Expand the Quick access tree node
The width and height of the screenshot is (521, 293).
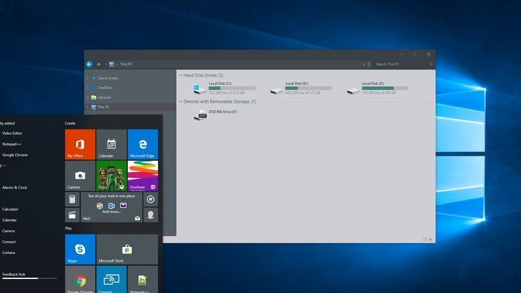click(x=88, y=78)
